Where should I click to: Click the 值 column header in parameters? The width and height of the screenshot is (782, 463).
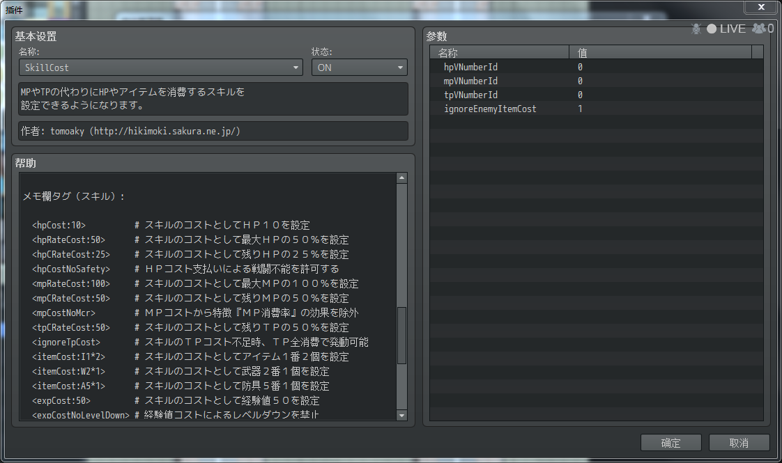coord(660,52)
